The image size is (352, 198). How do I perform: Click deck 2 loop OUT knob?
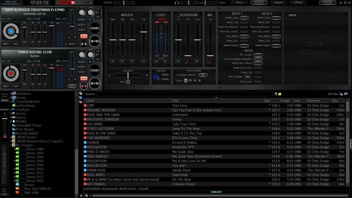click(91, 55)
